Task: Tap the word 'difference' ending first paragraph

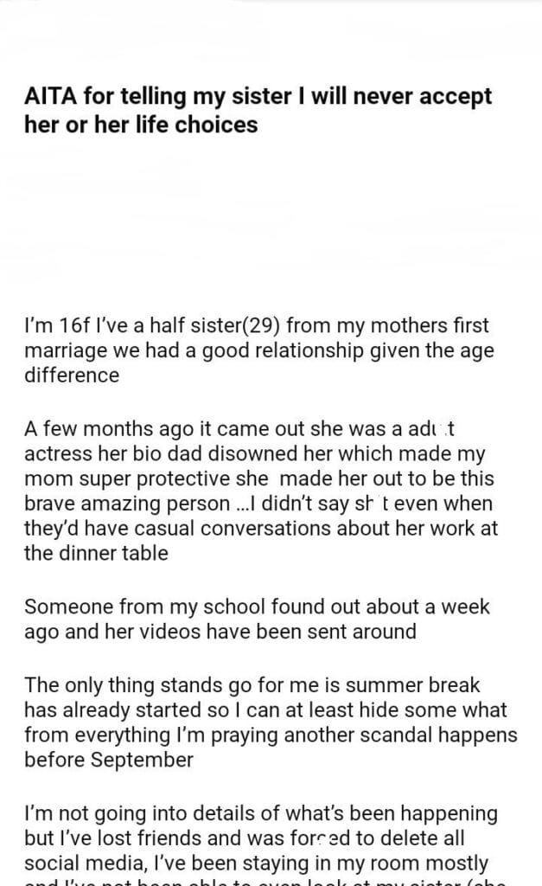Action: click(72, 376)
